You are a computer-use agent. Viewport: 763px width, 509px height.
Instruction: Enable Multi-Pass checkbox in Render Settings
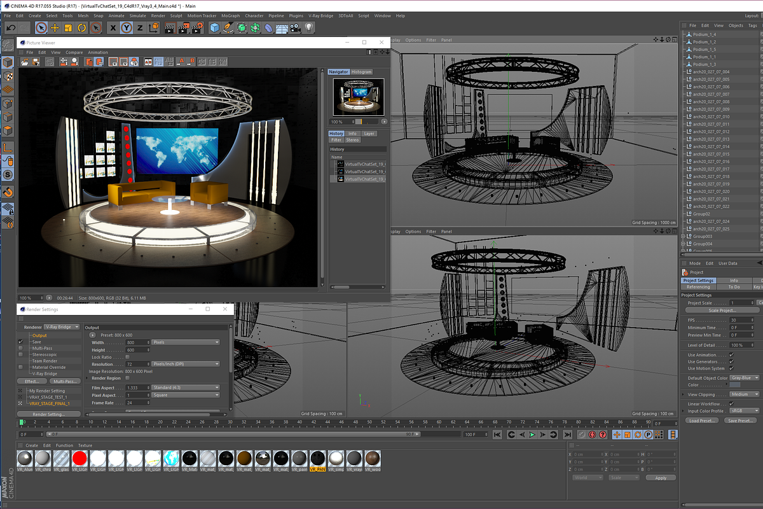pos(21,348)
